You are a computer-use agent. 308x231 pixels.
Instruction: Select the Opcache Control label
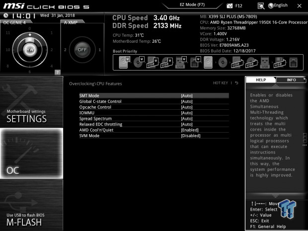[95, 107]
